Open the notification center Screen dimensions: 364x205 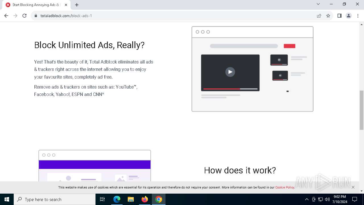(355, 199)
